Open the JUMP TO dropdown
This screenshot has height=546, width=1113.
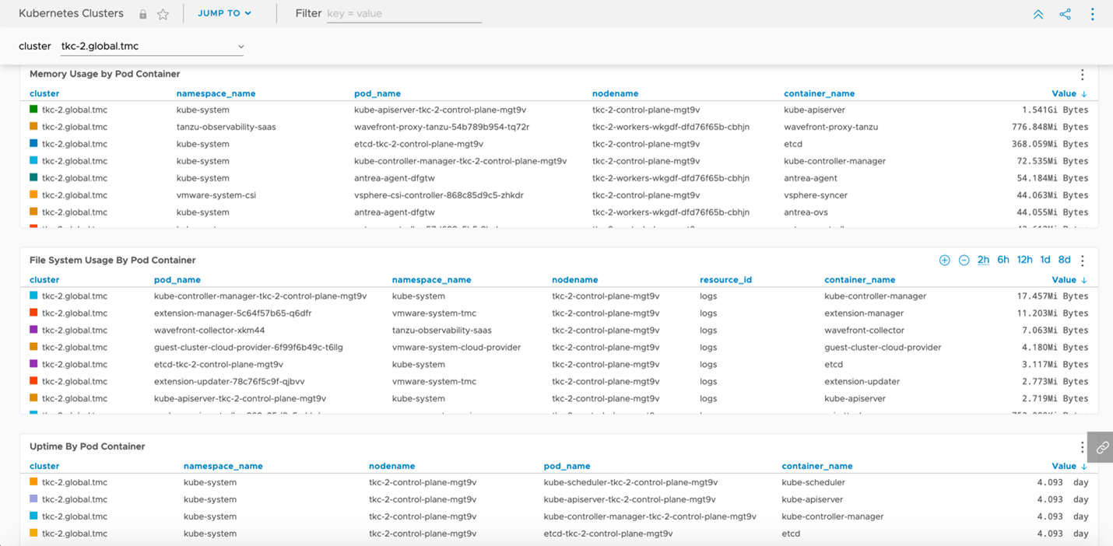(224, 13)
